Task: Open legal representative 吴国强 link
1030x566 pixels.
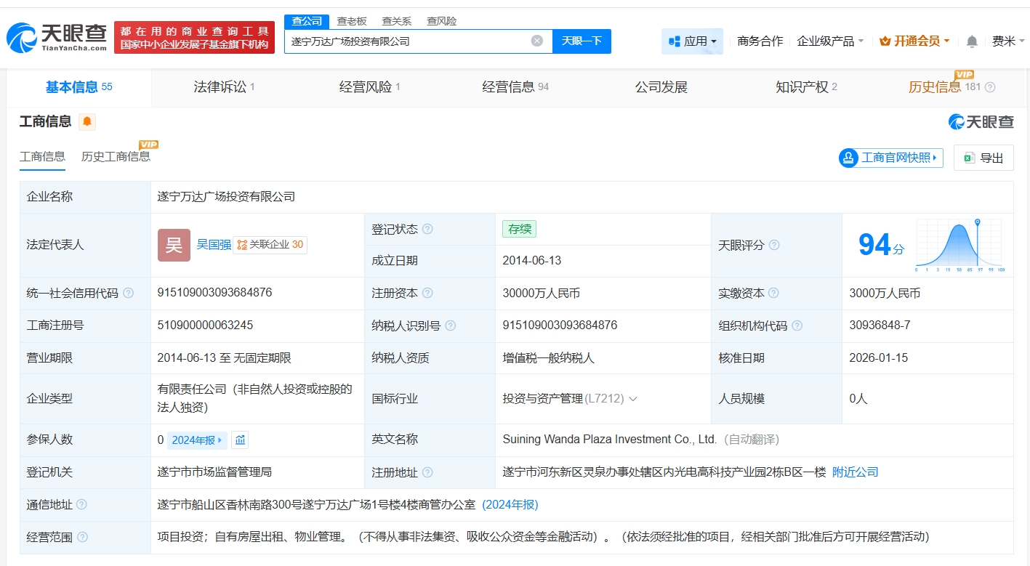Action: pos(214,245)
